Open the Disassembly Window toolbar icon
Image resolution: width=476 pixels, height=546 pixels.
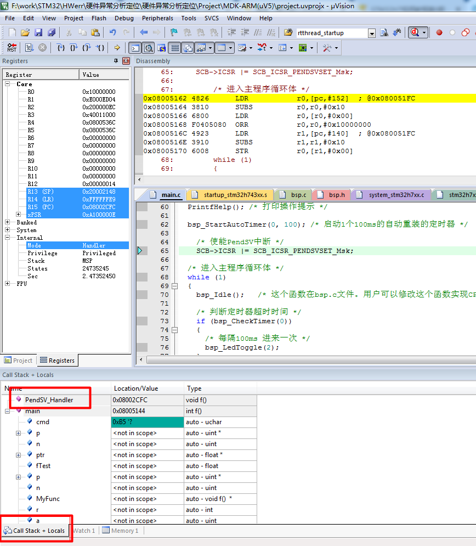click(x=148, y=48)
